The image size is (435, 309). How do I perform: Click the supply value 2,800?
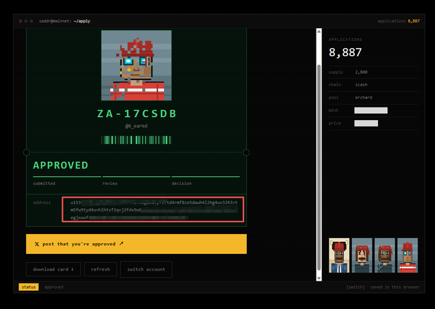(361, 72)
